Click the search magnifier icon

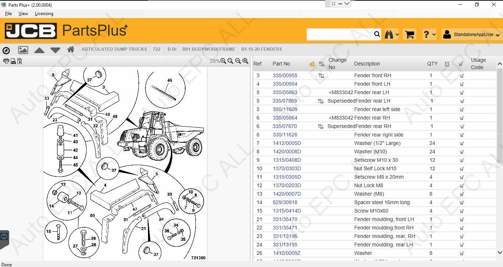377,34
